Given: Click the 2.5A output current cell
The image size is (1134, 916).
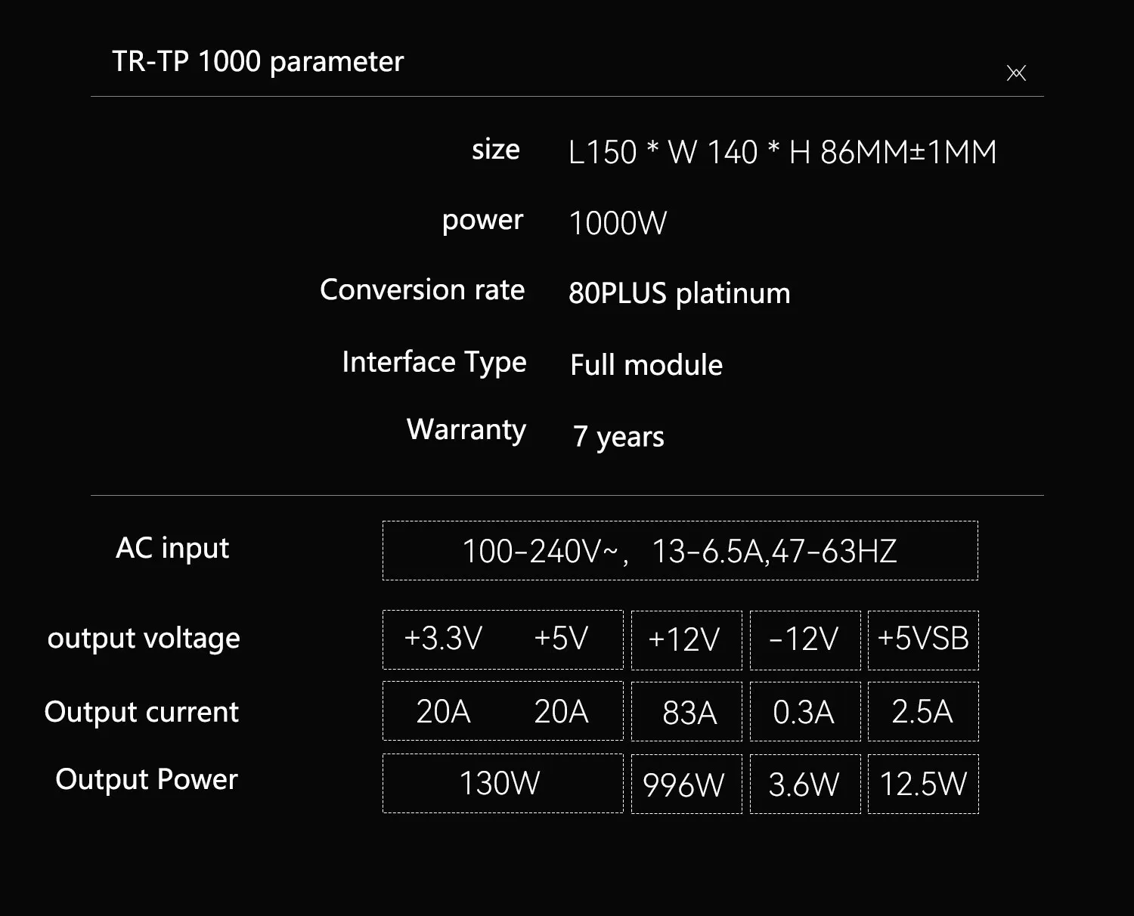Looking at the screenshot, I should tap(922, 712).
